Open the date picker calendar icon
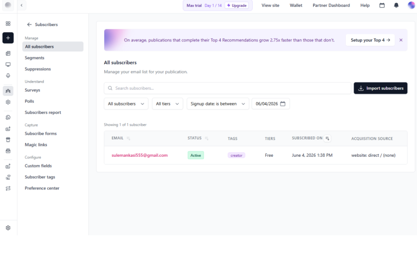Viewport: 417px width, 278px height. [283, 104]
